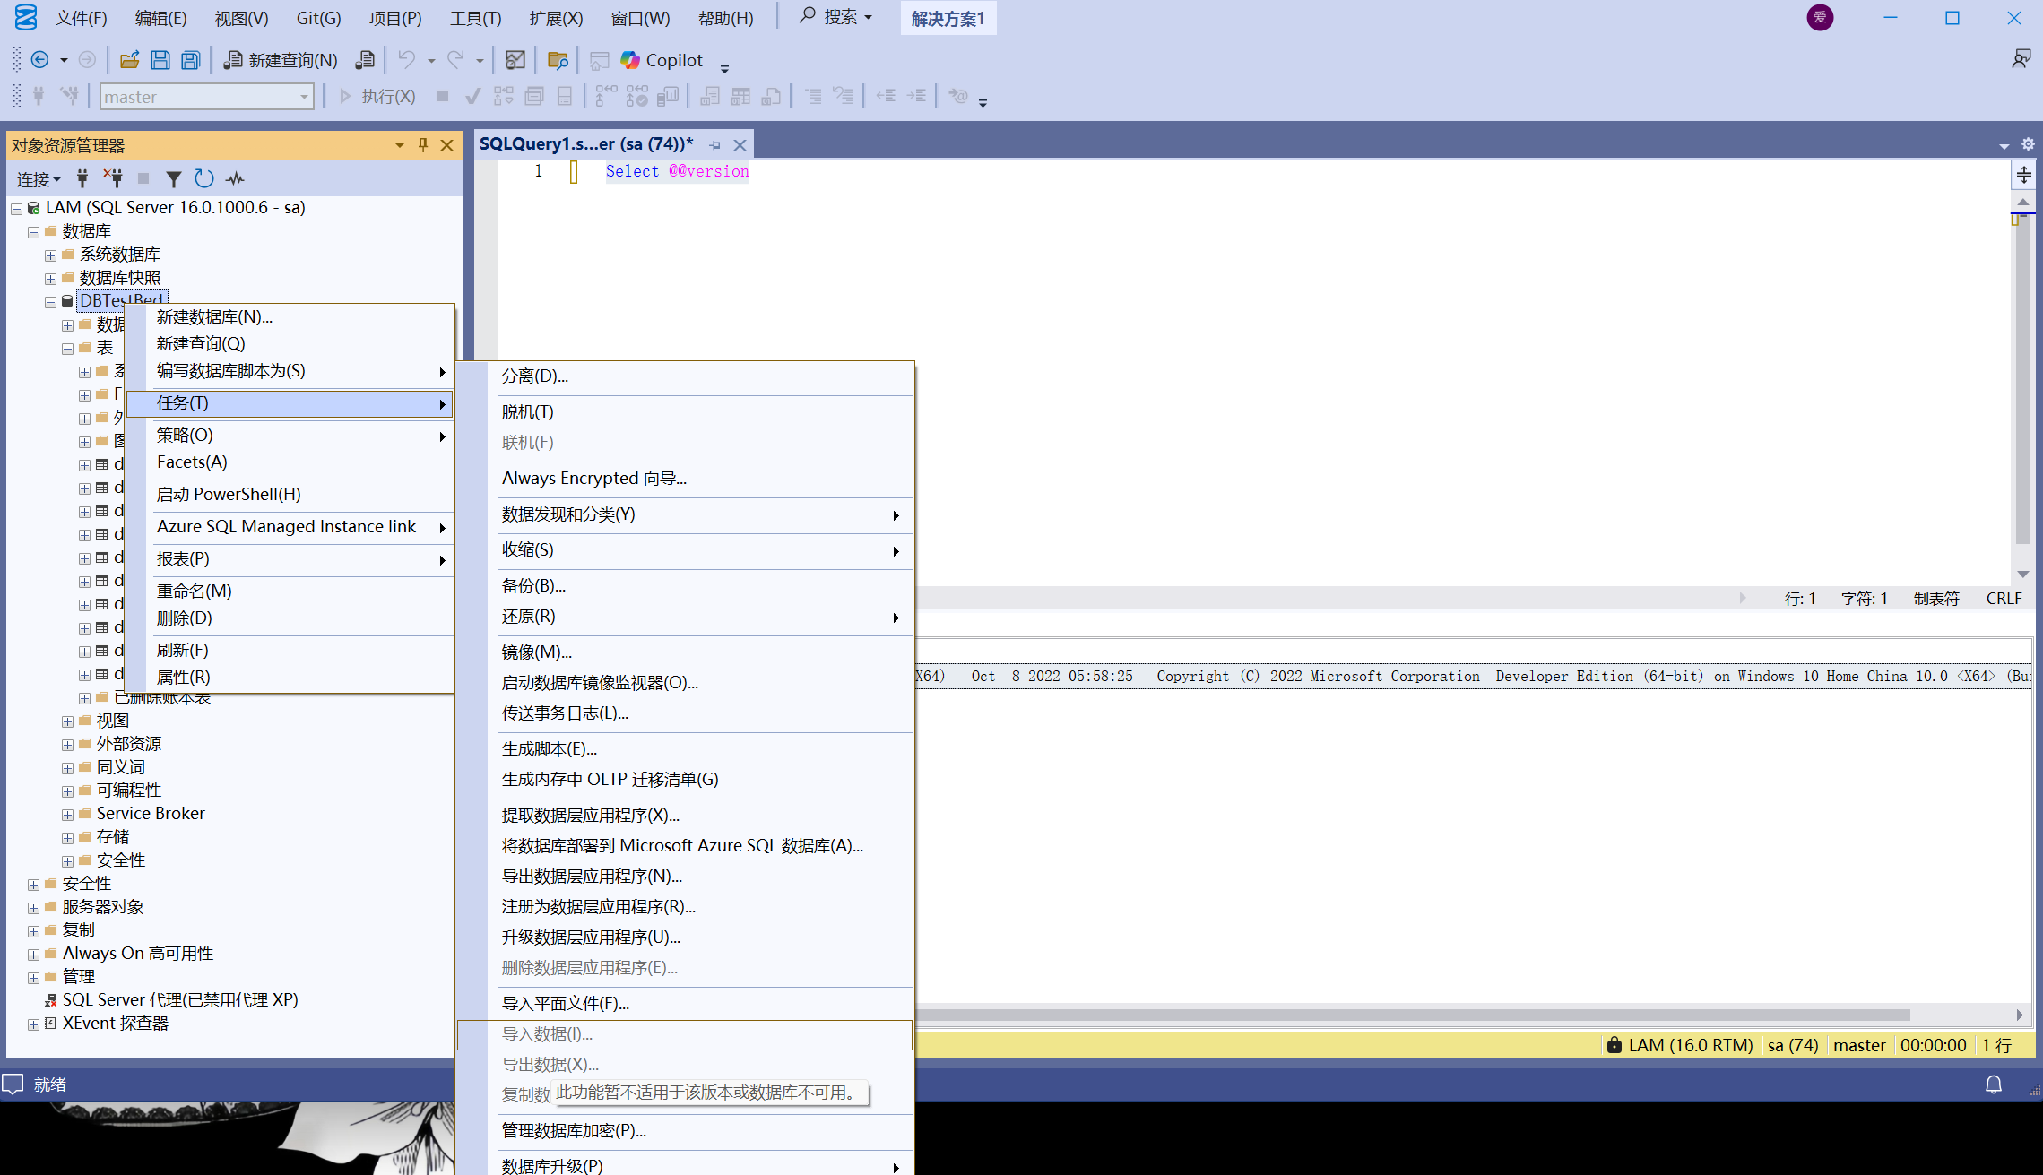Click the split editor toggle above scrollbar

click(2023, 175)
